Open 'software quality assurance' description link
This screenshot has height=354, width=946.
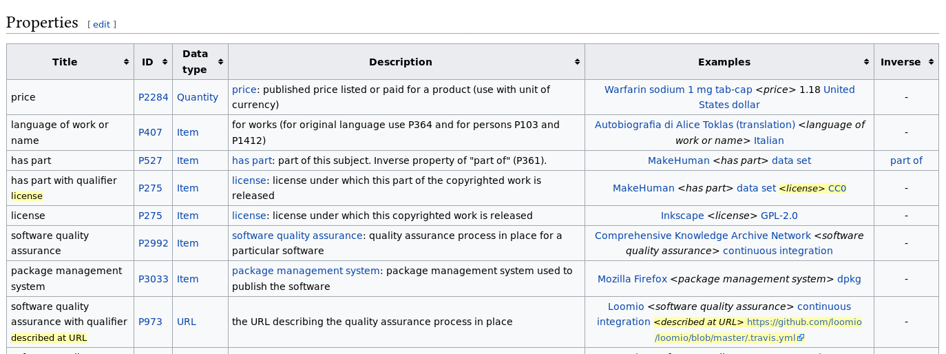297,236
